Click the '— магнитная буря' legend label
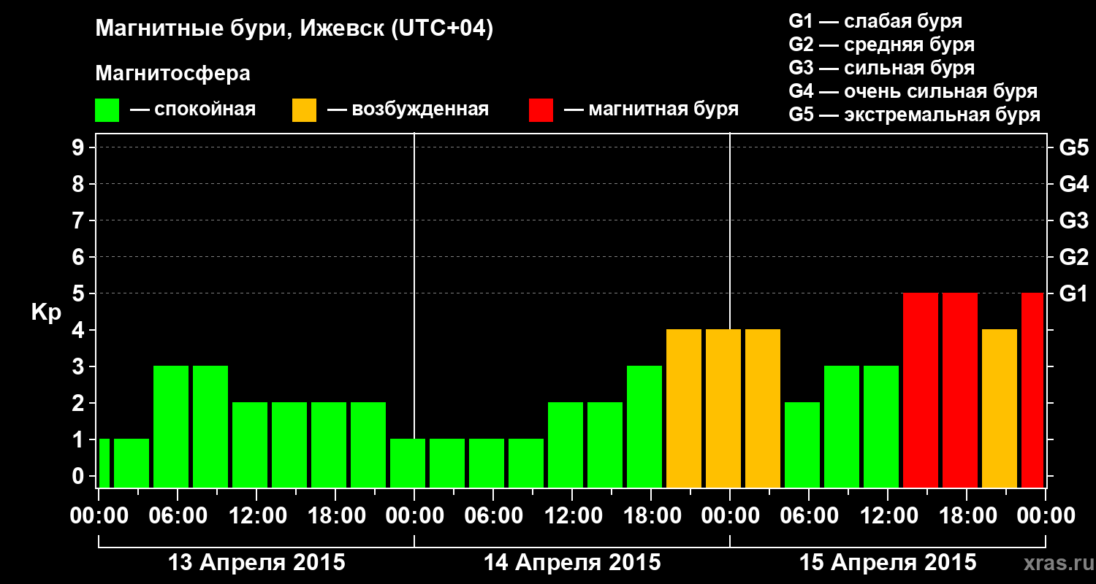The width and height of the screenshot is (1096, 584). tap(652, 110)
